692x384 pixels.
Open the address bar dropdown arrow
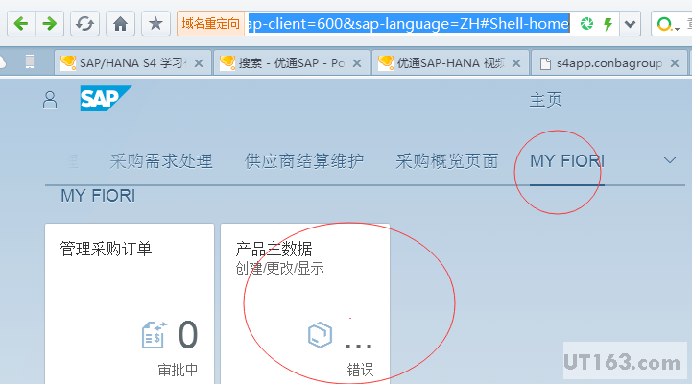coord(630,23)
